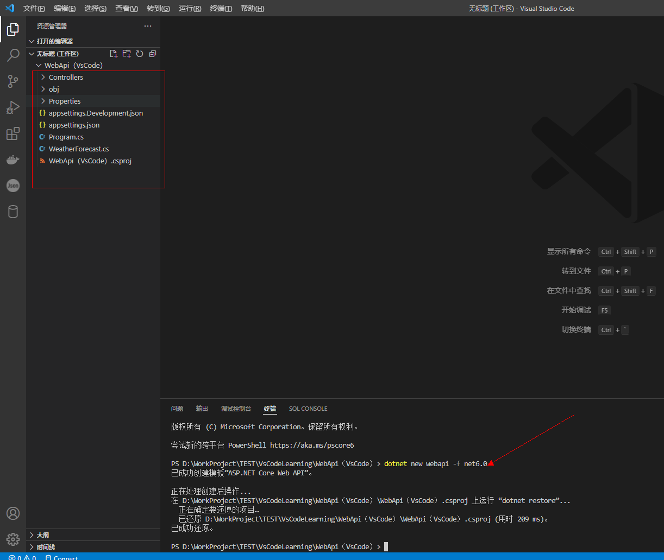Open the Settings gear at the bottom left
664x560 pixels.
click(13, 539)
